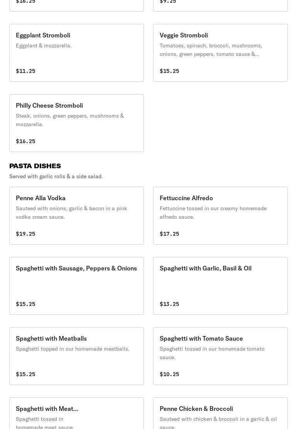The height and width of the screenshot is (429, 297).
Task: Select the Veggie Stromboli card
Action: [220, 53]
